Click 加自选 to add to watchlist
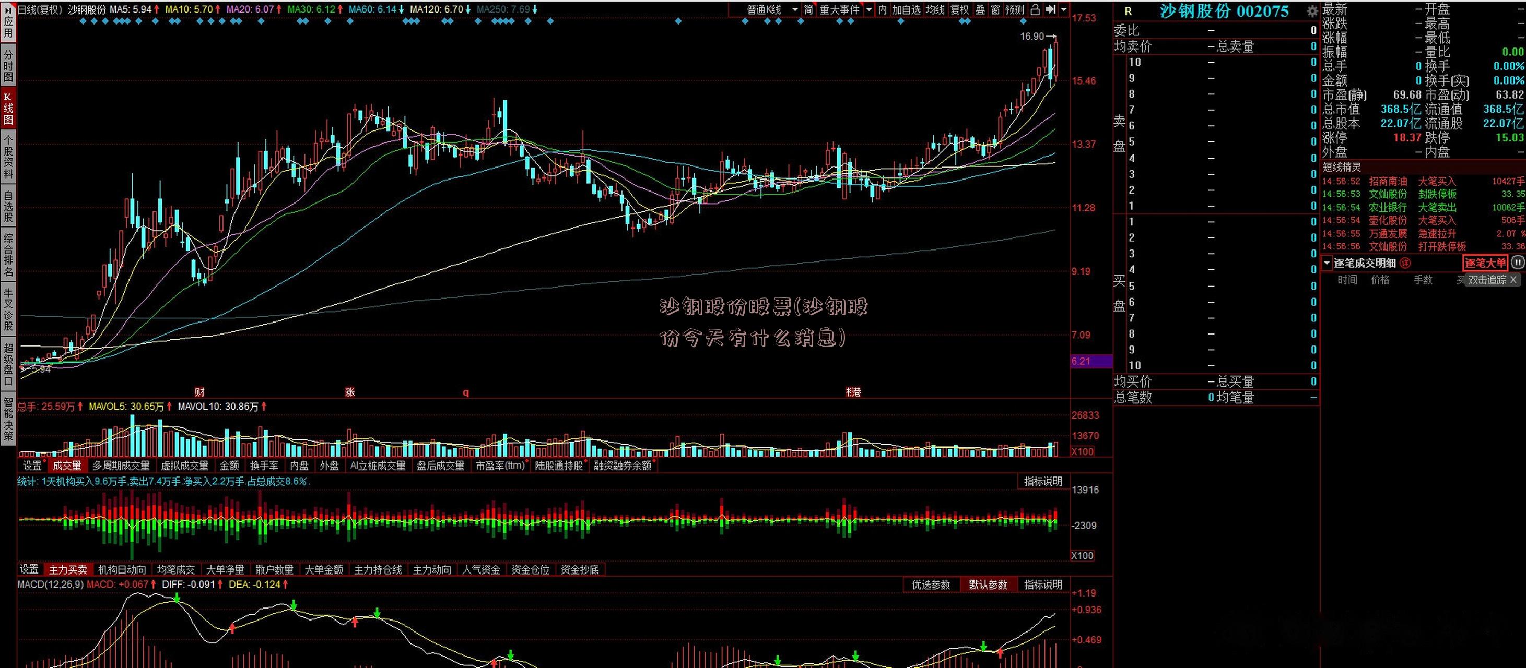 tap(907, 9)
